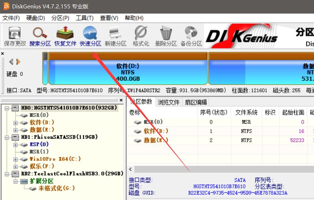Click the 快速分区 icon
The height and width of the screenshot is (200, 314).
[90, 36]
